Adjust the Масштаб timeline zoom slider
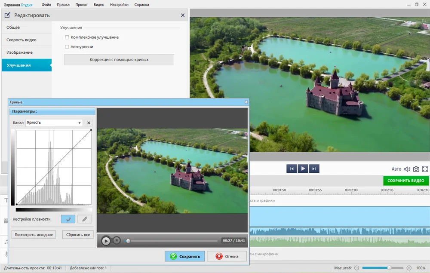 (389, 268)
